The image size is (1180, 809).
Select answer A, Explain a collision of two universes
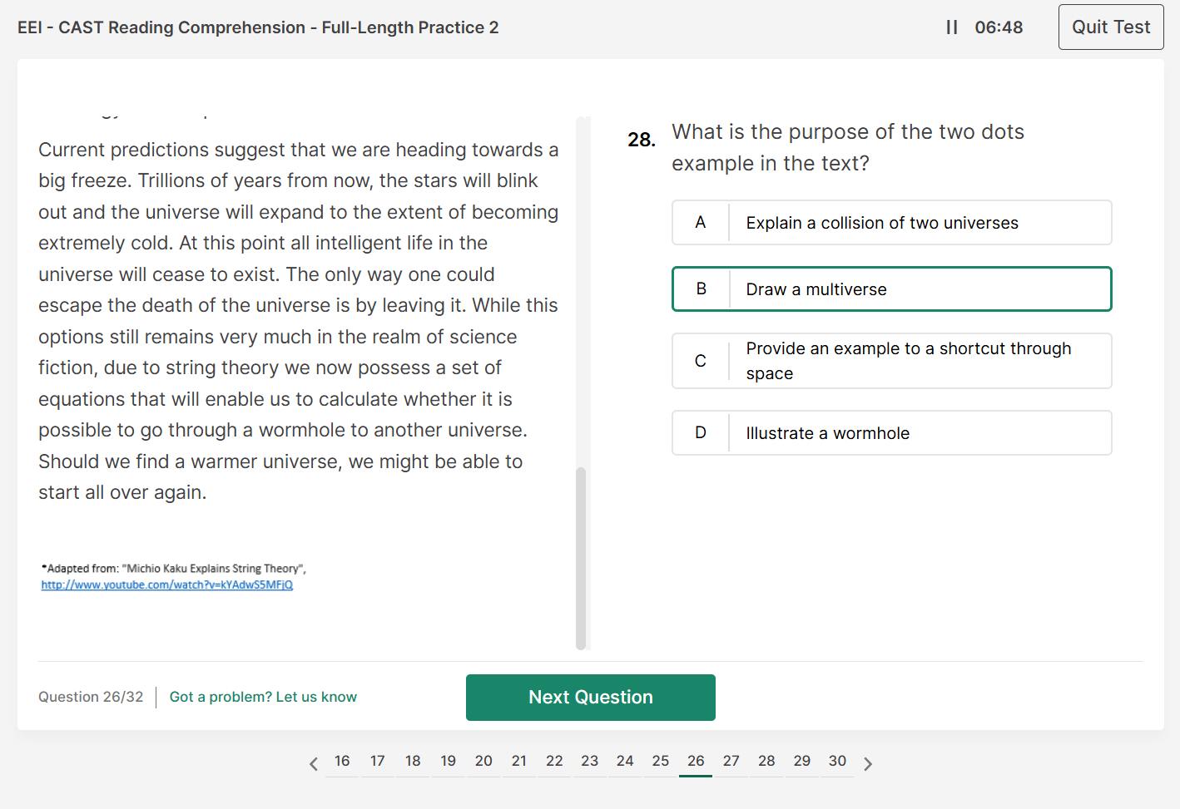891,222
